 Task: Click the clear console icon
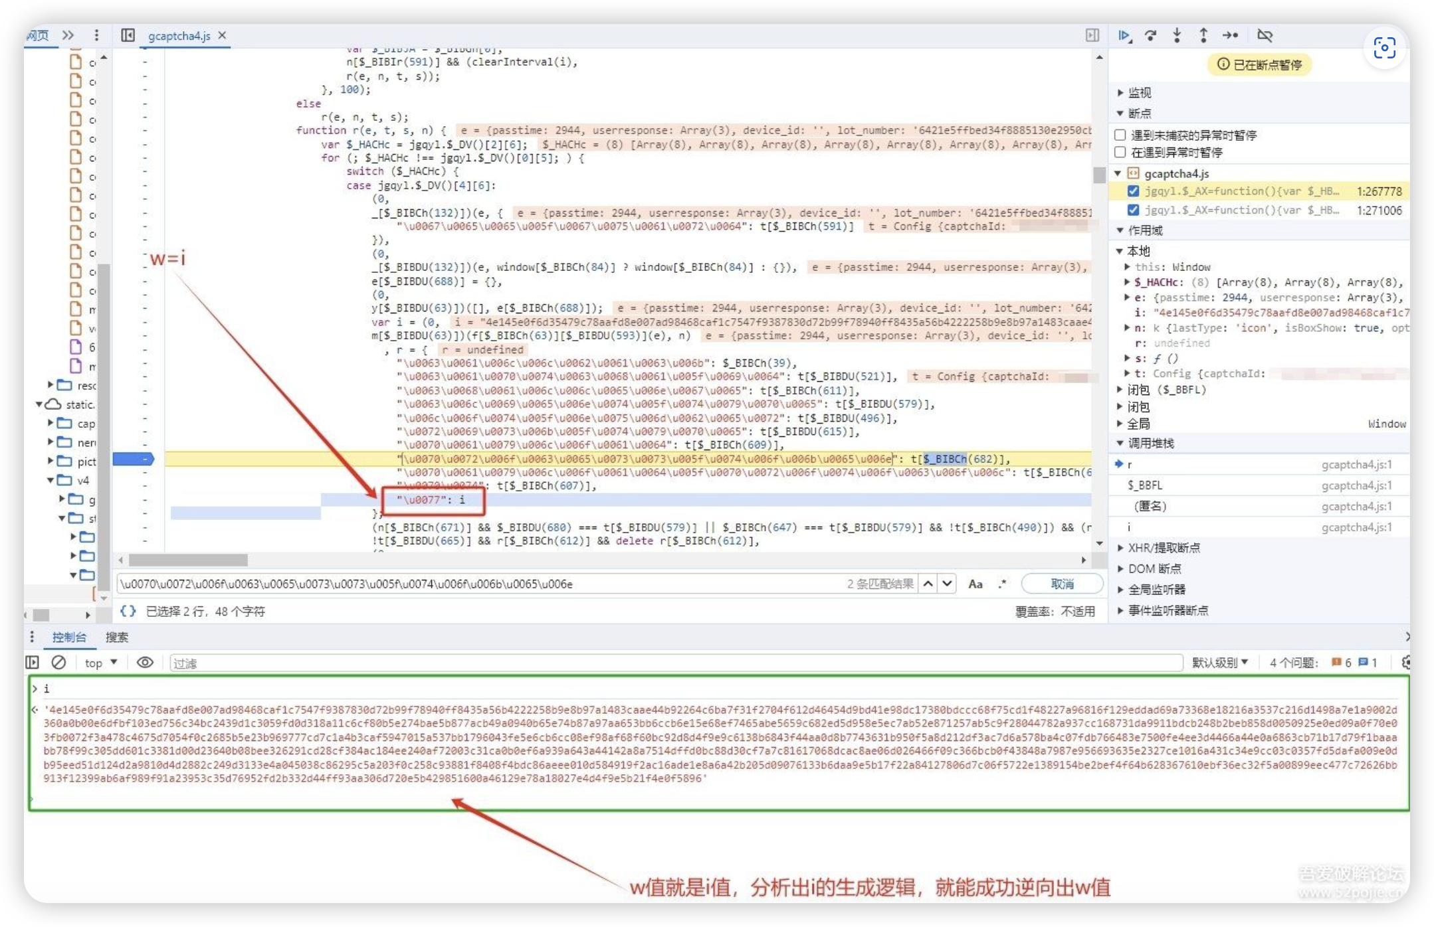pos(58,662)
